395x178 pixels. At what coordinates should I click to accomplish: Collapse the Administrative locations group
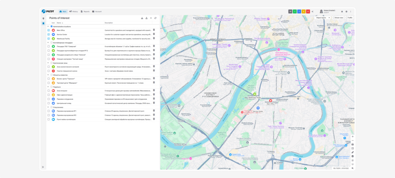coord(48,26)
